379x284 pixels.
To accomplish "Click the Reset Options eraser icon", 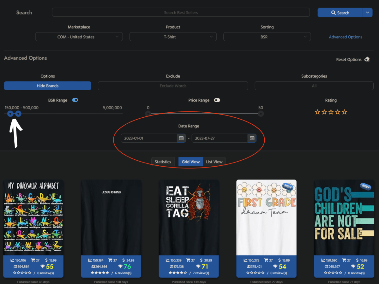I will tap(367, 59).
